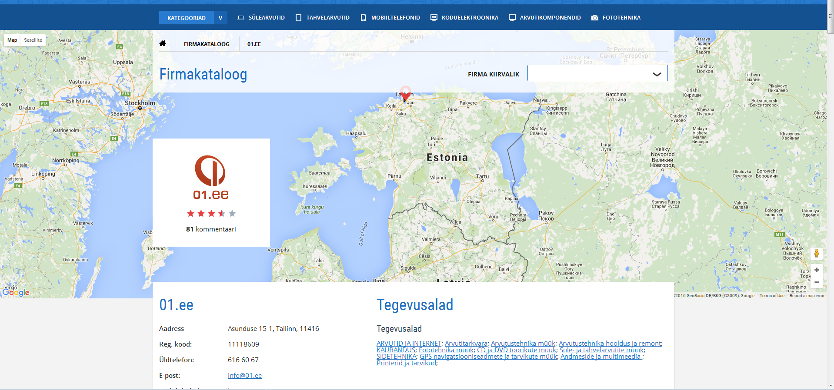834x390 pixels.
Task: Click the info@01.ee email link
Action: pos(244,376)
